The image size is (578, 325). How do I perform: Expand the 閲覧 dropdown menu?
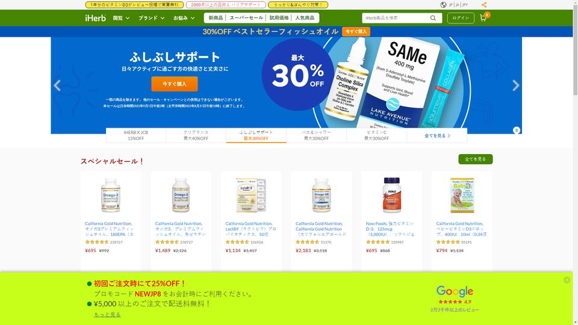pyautogui.click(x=121, y=17)
